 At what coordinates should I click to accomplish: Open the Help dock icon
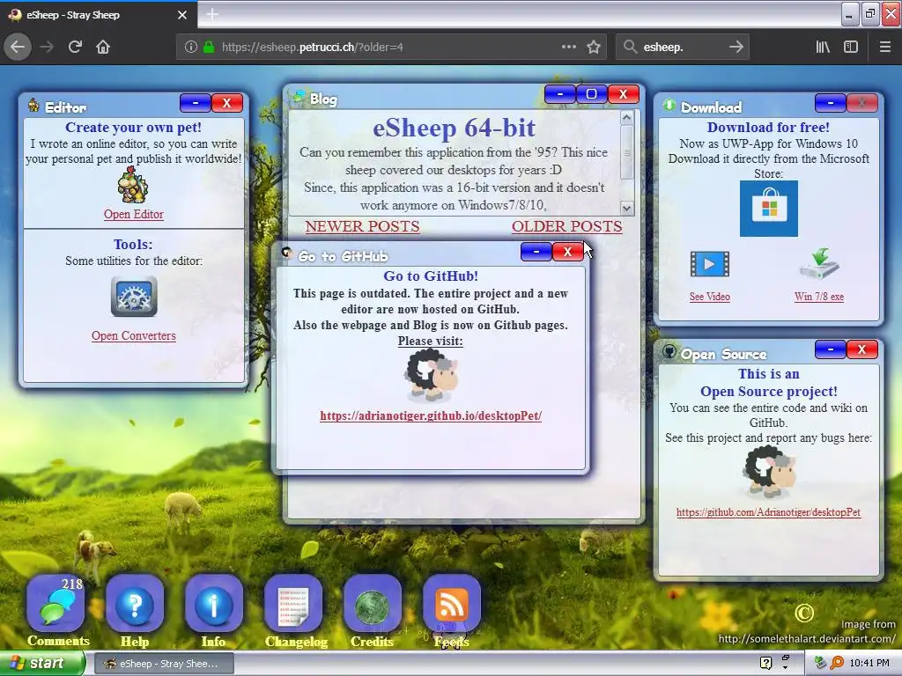point(135,605)
